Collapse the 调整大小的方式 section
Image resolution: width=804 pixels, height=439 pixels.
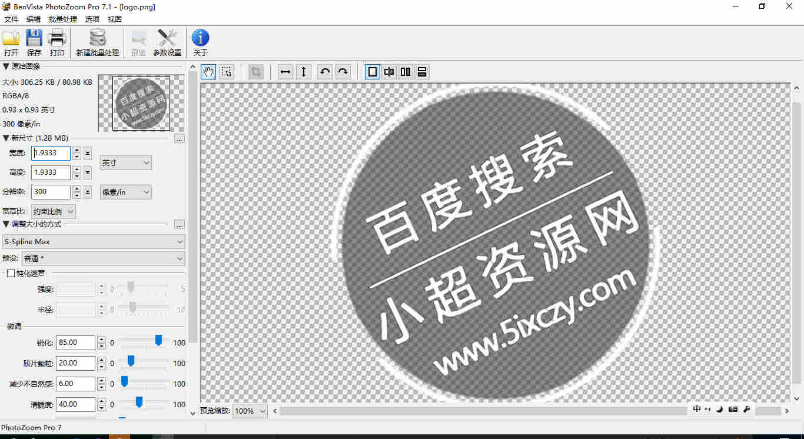point(6,224)
